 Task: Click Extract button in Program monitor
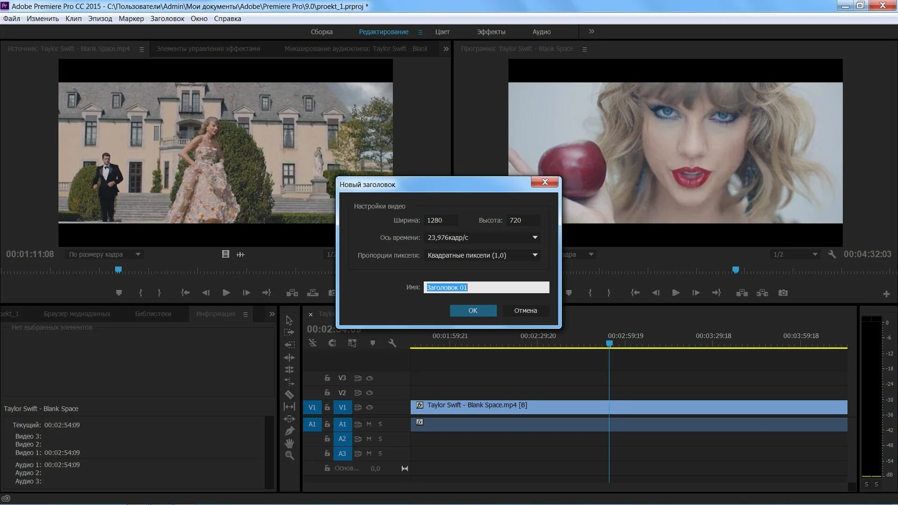[x=762, y=293]
